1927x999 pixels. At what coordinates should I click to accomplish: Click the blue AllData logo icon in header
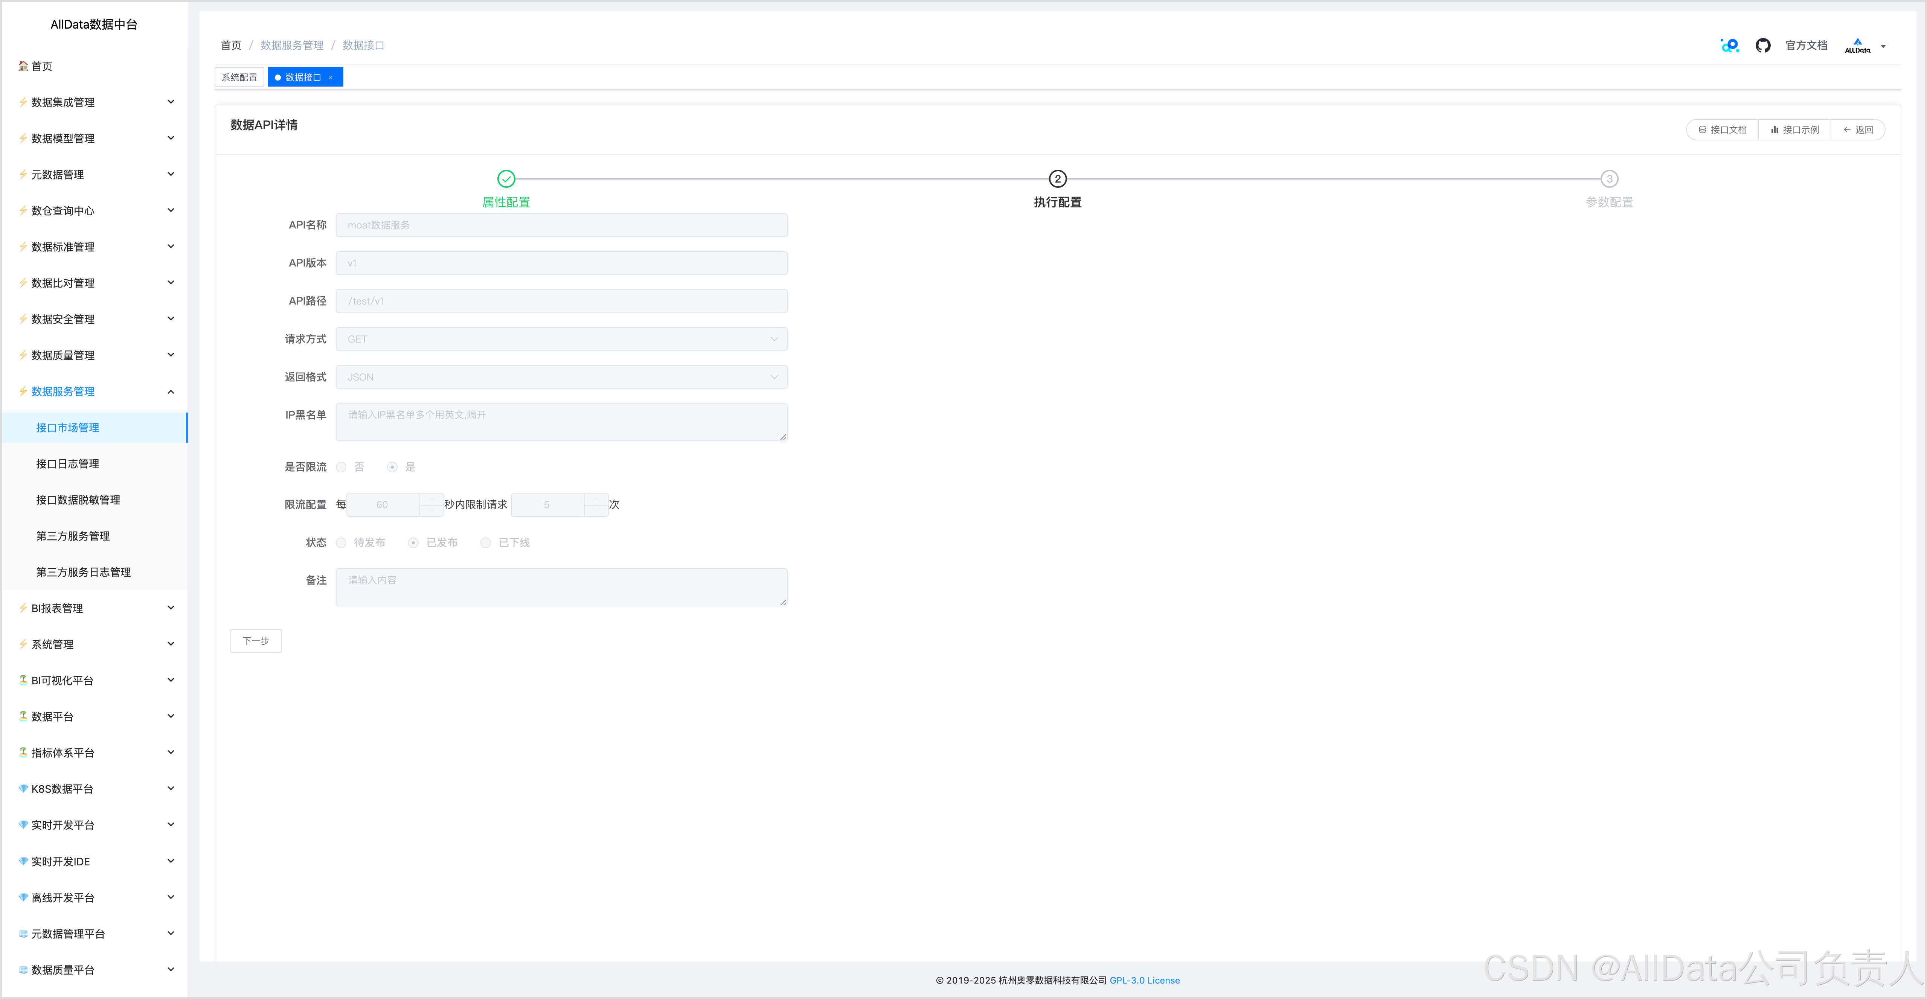(x=1729, y=46)
